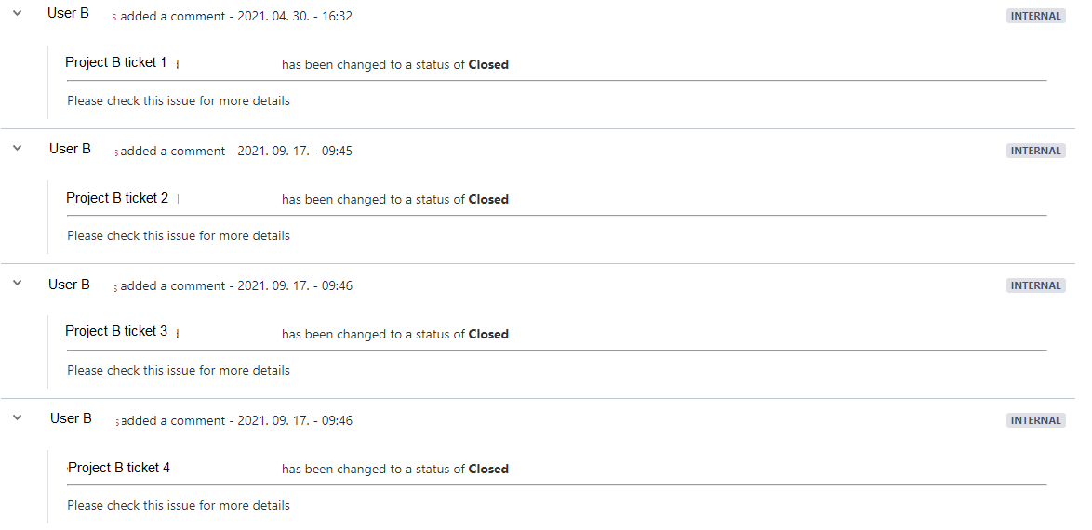
Task: Open the Project B ticket 4 link
Action: click(x=119, y=468)
